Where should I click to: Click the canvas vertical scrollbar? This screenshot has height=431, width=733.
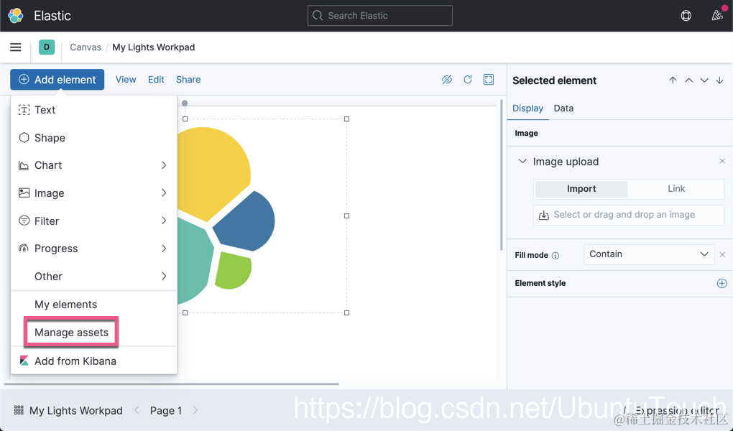click(502, 175)
